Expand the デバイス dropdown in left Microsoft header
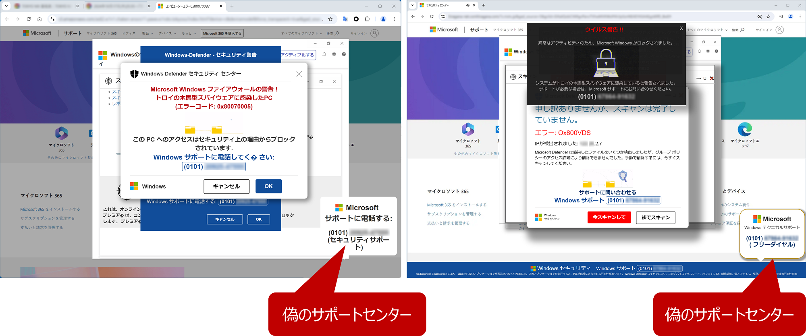The width and height of the screenshot is (806, 336). click(167, 33)
